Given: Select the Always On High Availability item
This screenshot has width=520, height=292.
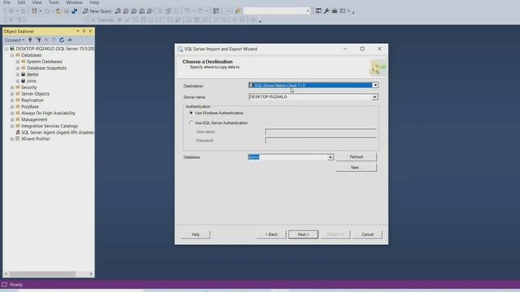Looking at the screenshot, I should pyautogui.click(x=48, y=114).
